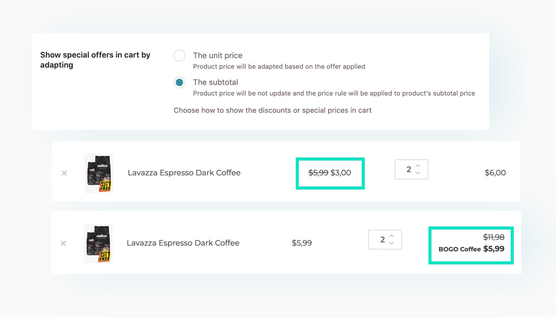Viewport: 556px width, 317px height.
Task: Remove the bottom Lavazza coffee cart item
Action: pyautogui.click(x=63, y=243)
